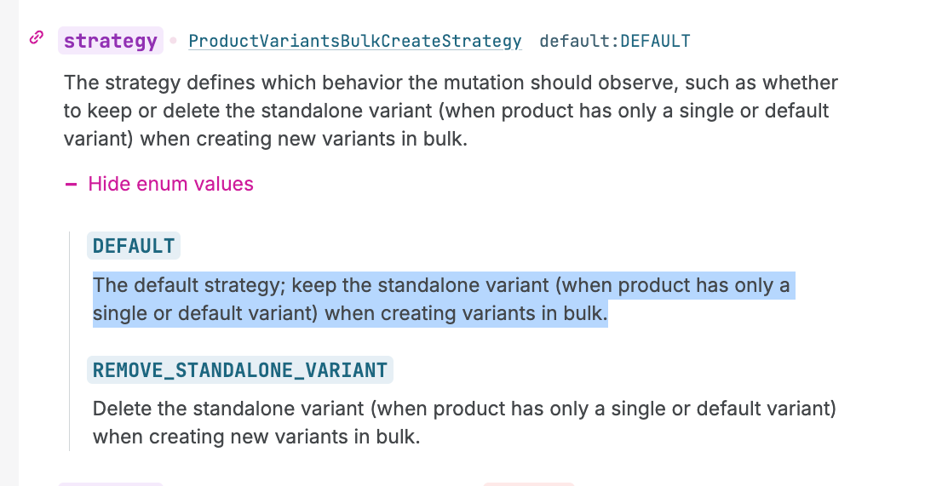Open the ProductVariantsBulkCreateStrategy type link
Screen dimensions: 925x486
point(354,41)
